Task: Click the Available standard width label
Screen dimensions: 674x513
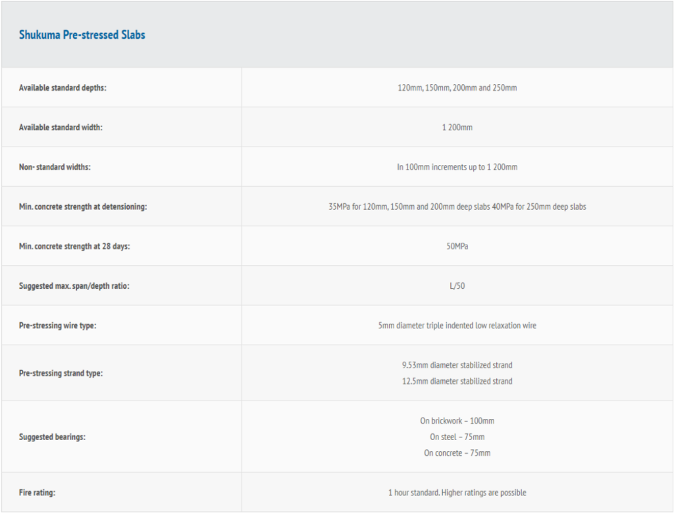Action: click(61, 128)
